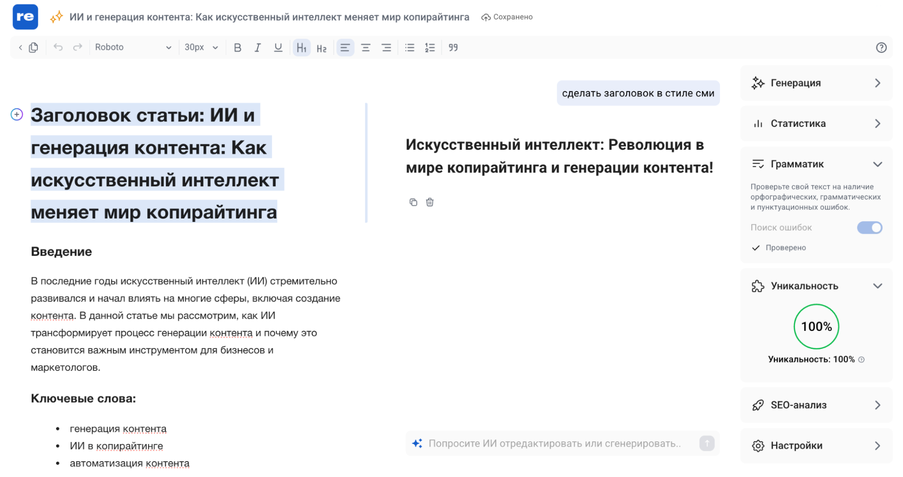The image size is (903, 477).
Task: Copy the generated headline
Action: tap(413, 202)
